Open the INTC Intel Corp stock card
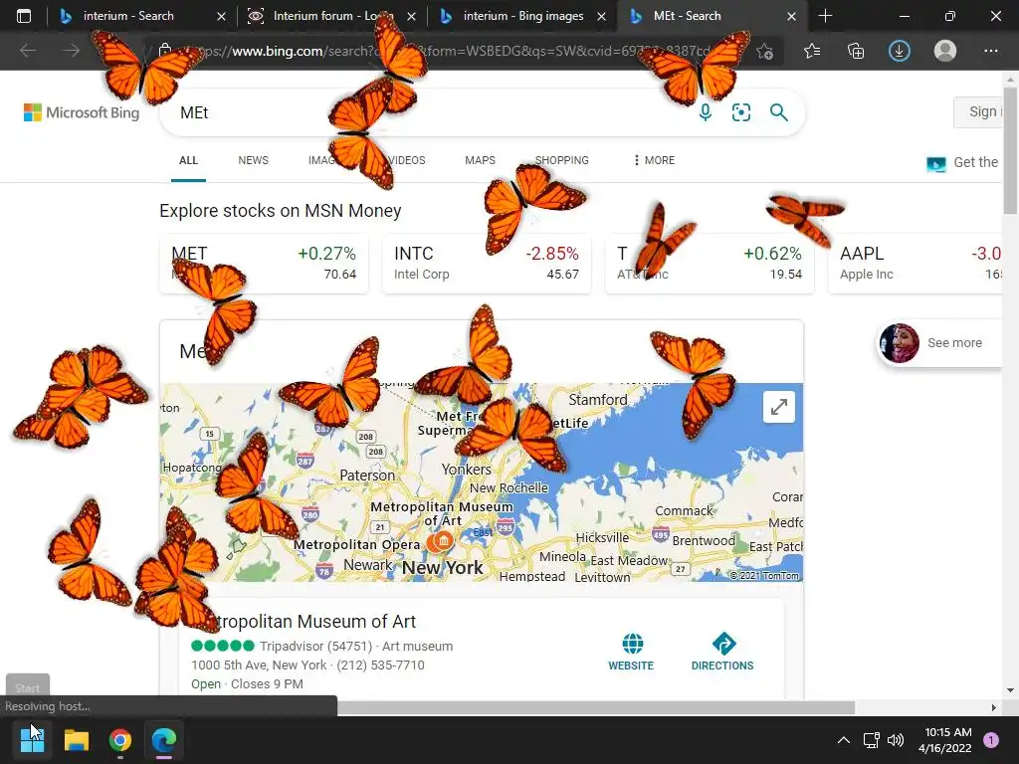1019x764 pixels. coord(487,263)
